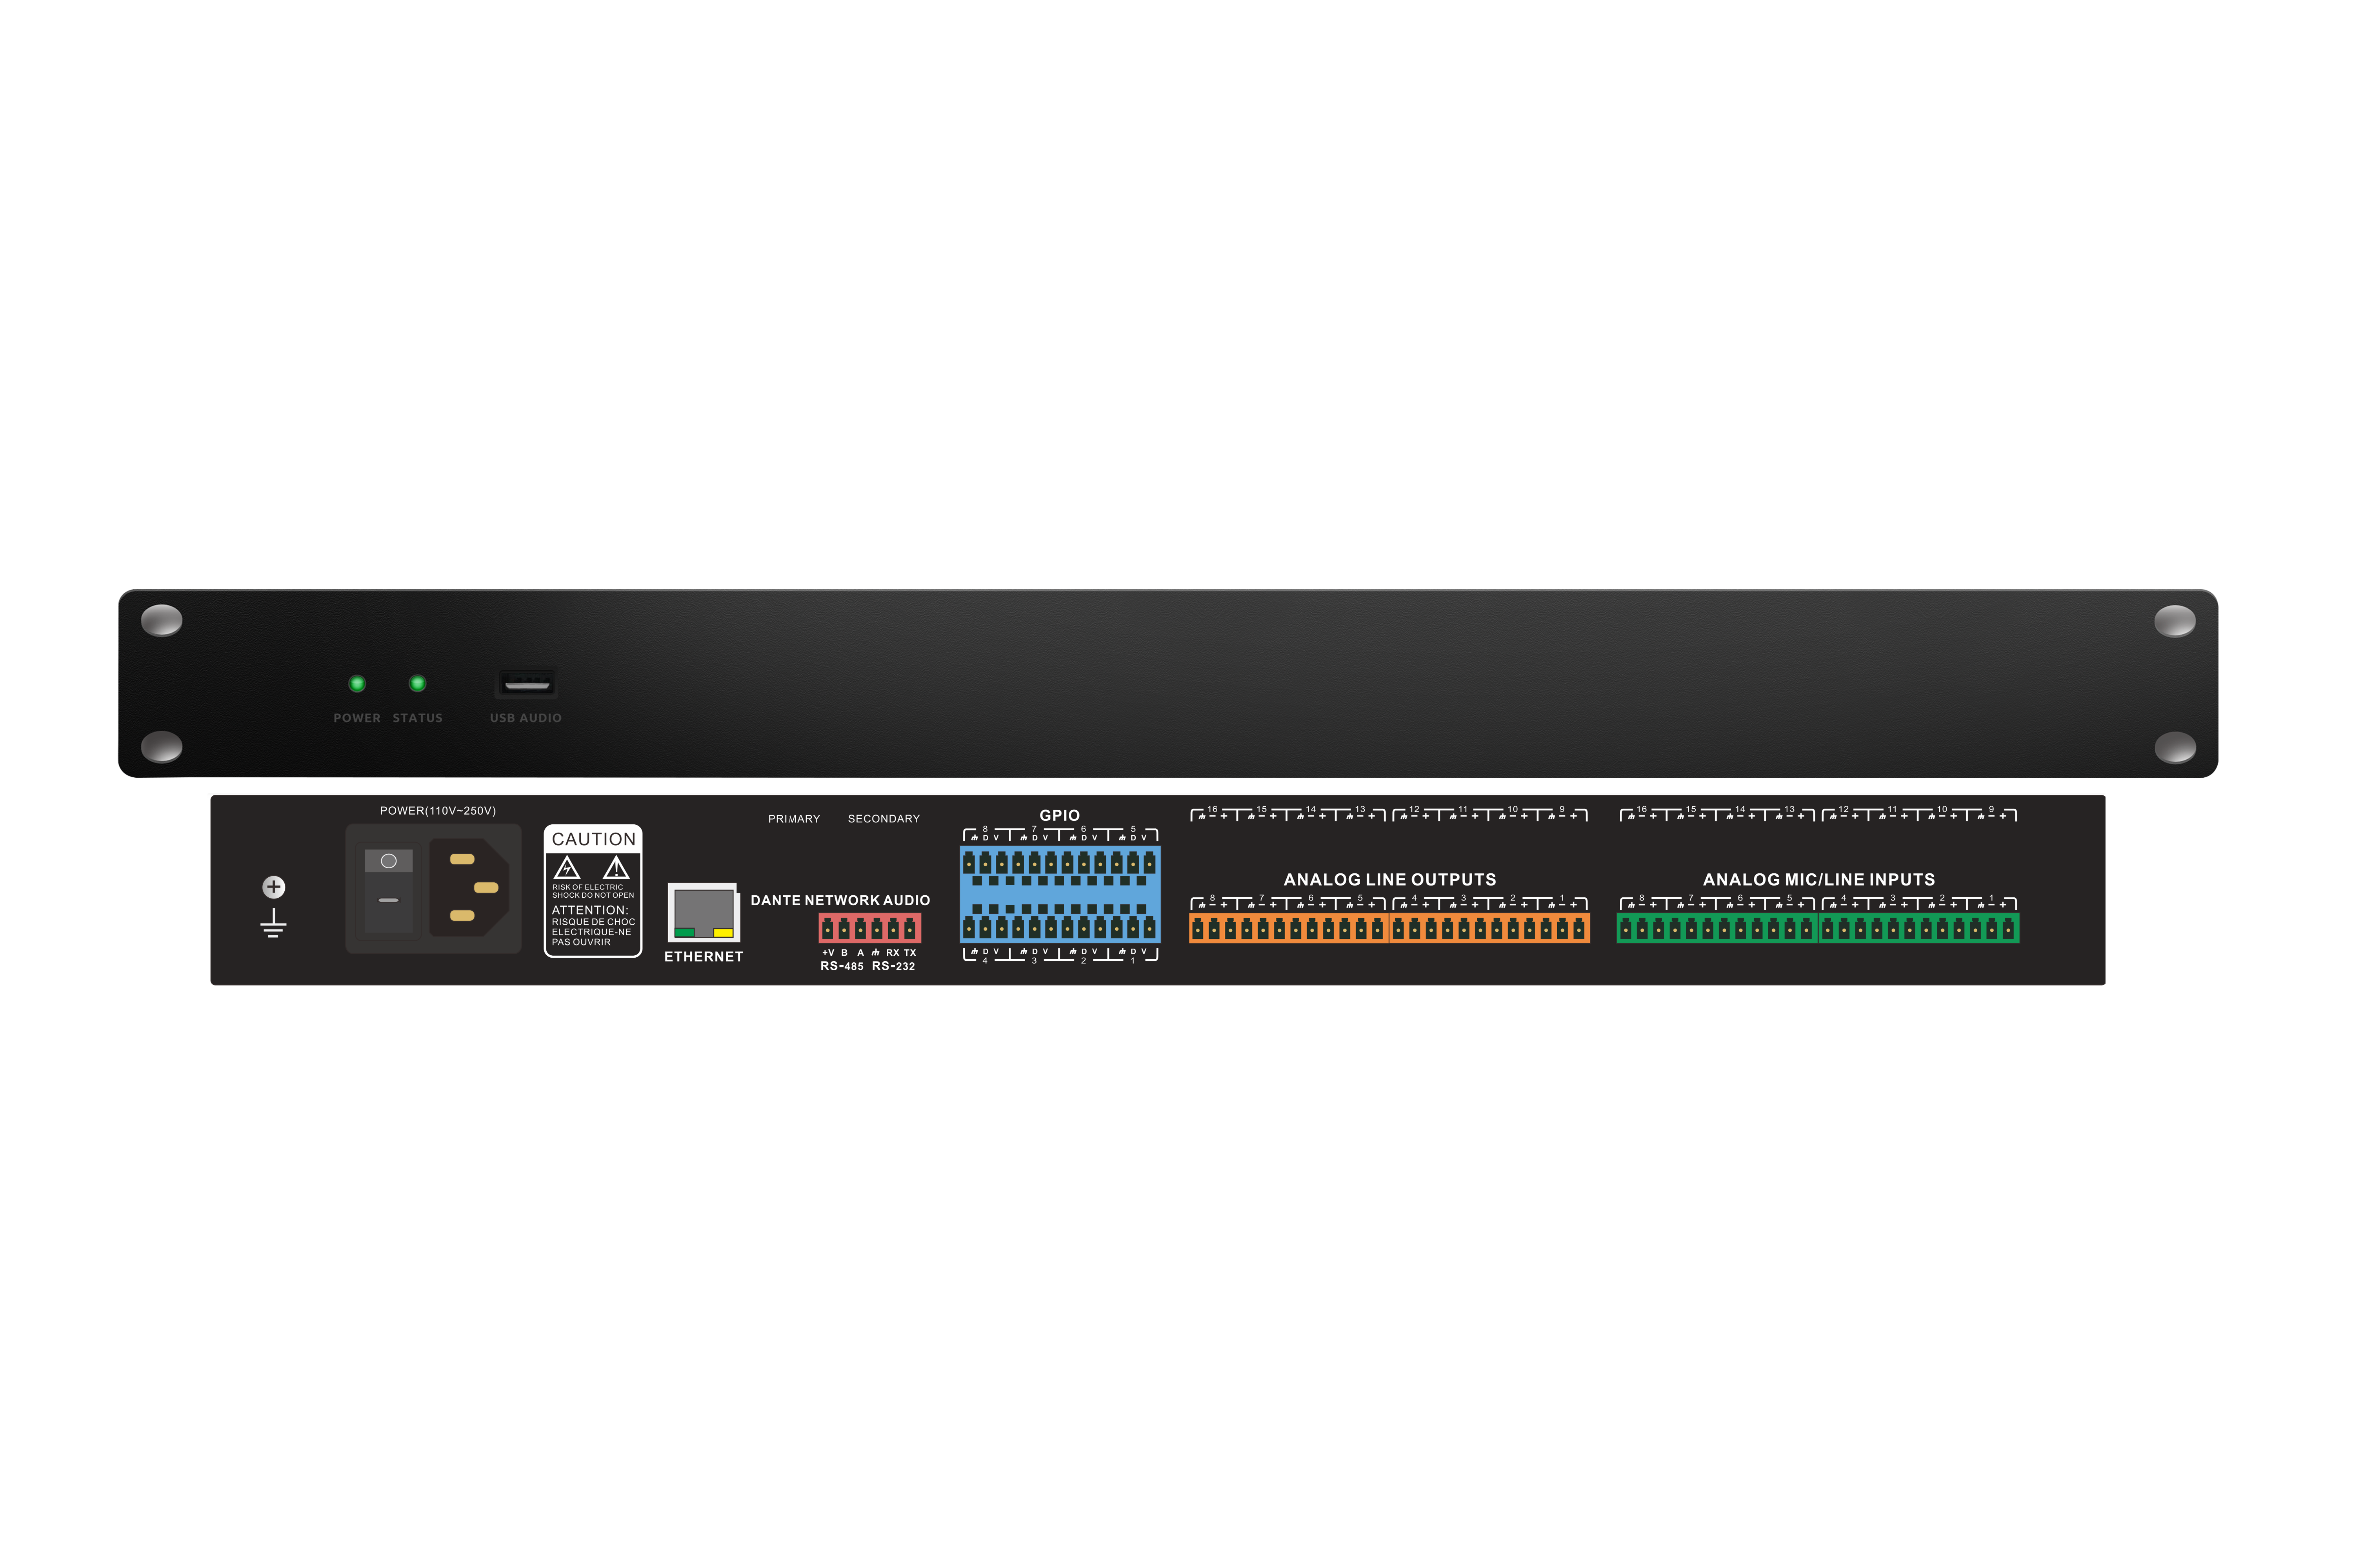Click the 'USB AUDIO' label
This screenshot has height=1568, width=2353.
coord(526,718)
